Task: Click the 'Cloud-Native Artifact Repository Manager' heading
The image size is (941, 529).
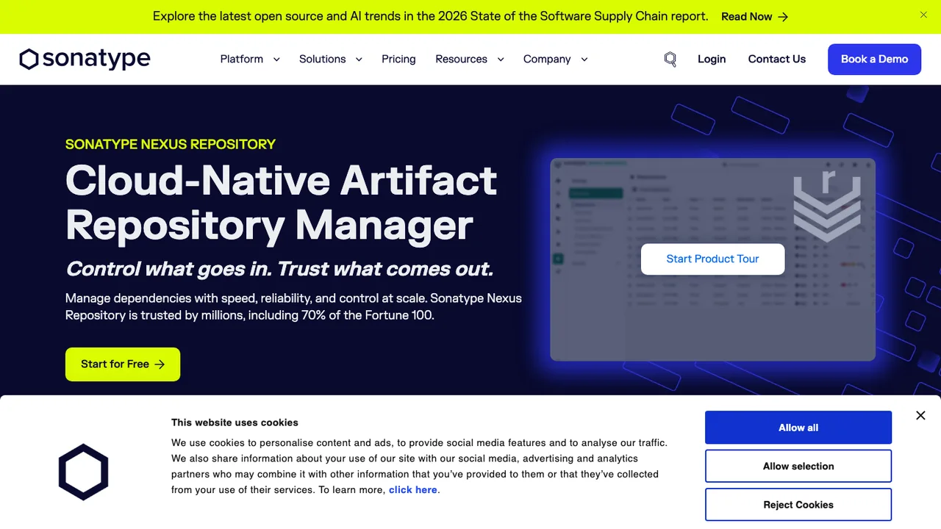Action: (x=282, y=203)
